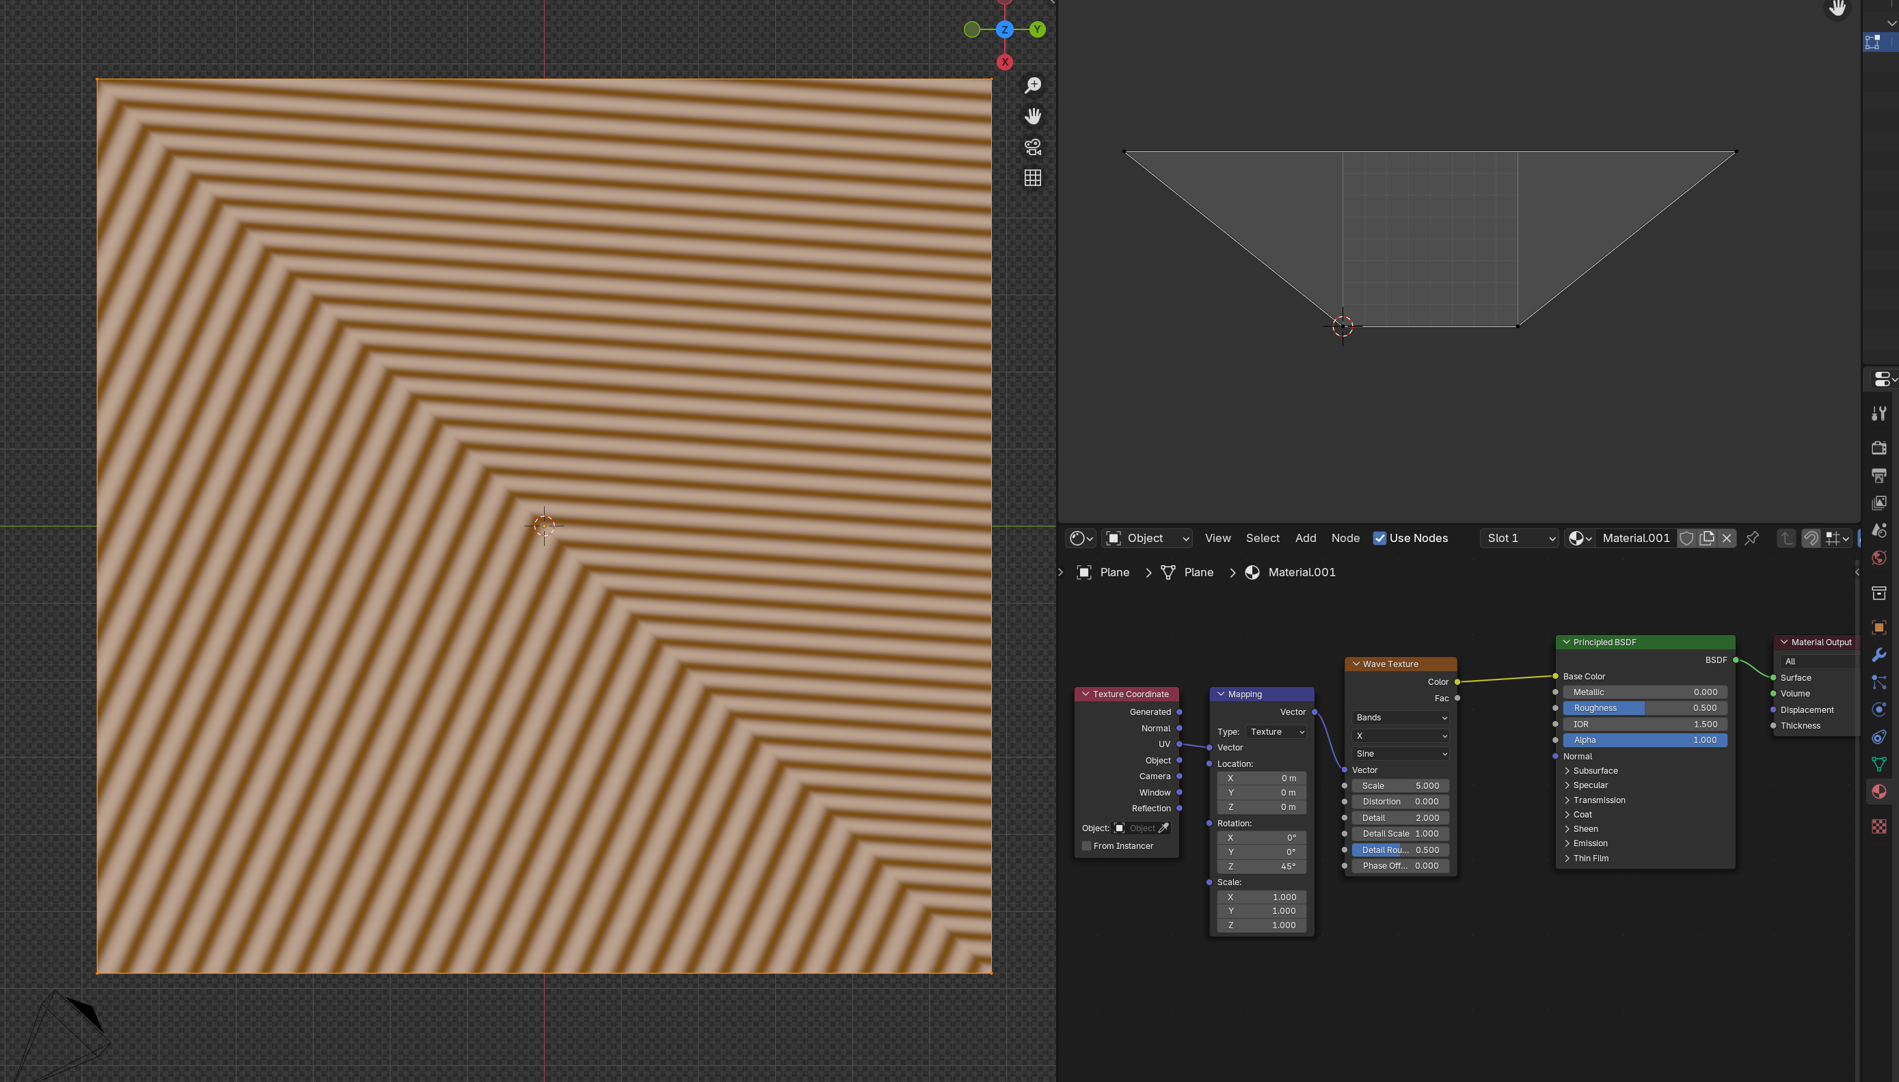Duplicate material with new-copy icon
The height and width of the screenshot is (1082, 1899).
tap(1707, 538)
